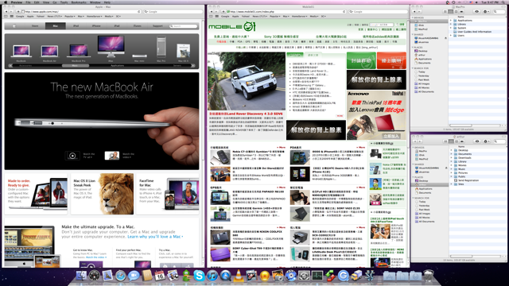The image size is (509, 286).
Task: Open Action gear menu in MacPro Finder window
Action: click(x=486, y=11)
